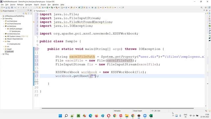Open Microsoft Edge from the taskbar

[90, 116]
